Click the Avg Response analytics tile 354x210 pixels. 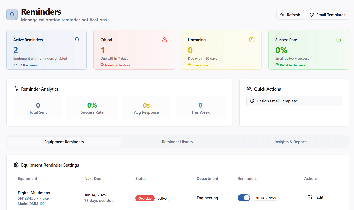pyautogui.click(x=146, y=108)
